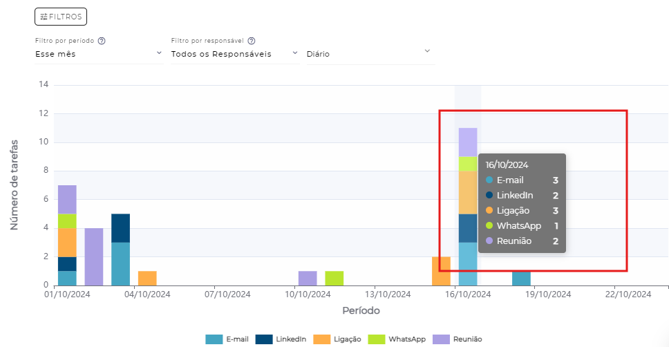Click the purple Reunião bar at 10/10/2024

[308, 278]
